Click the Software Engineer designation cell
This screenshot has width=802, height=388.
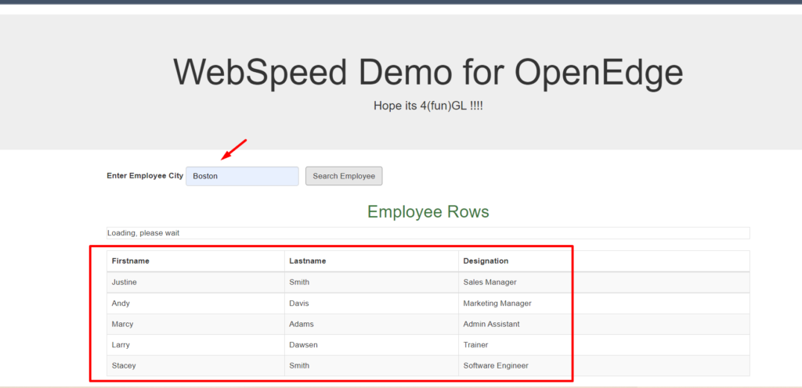click(496, 365)
